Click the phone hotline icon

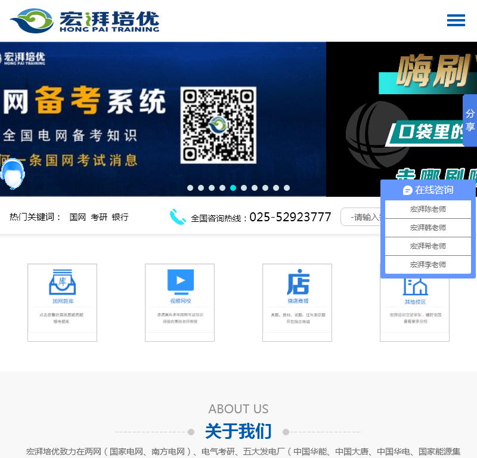(178, 216)
